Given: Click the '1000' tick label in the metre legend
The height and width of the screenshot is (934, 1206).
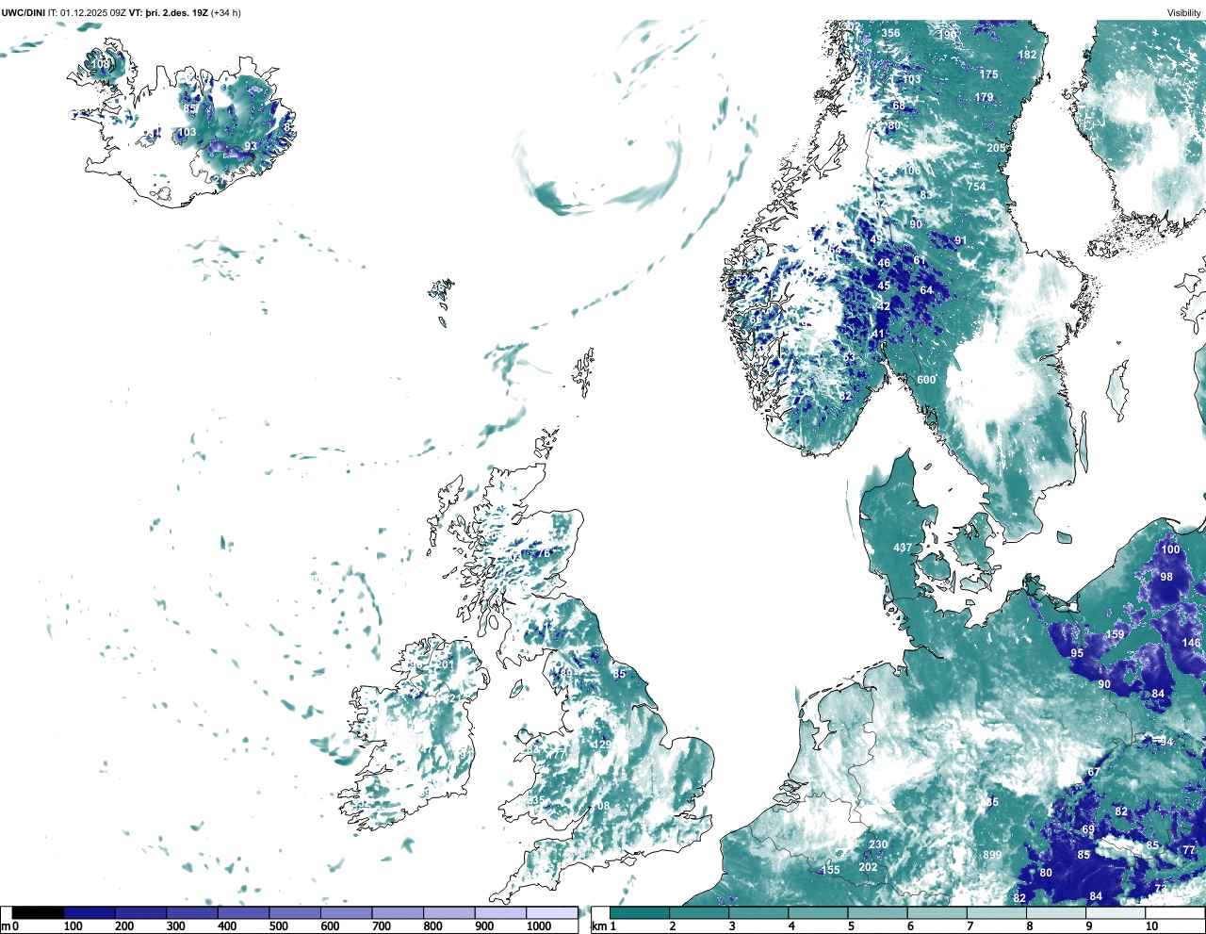Looking at the screenshot, I should [538, 926].
